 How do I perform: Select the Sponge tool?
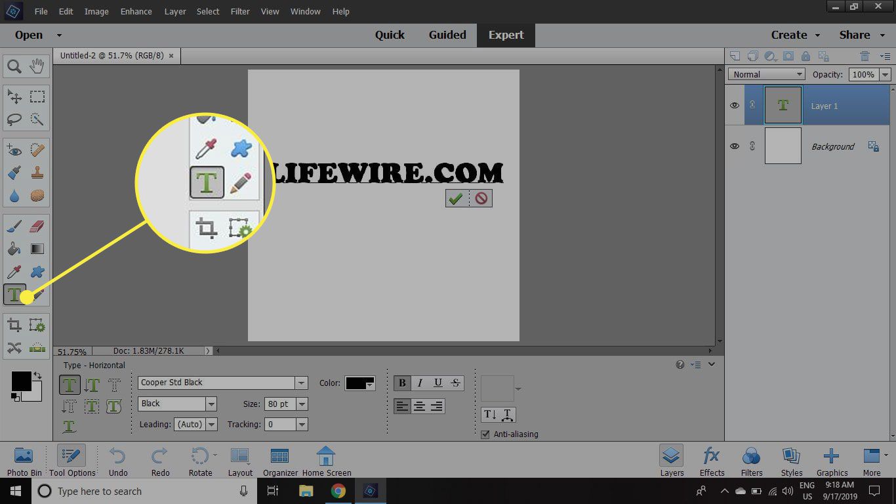tap(37, 196)
